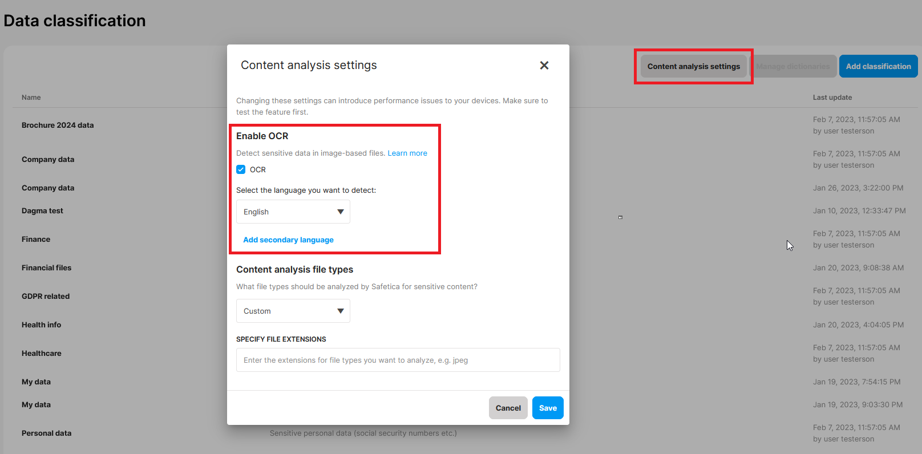Click Add classification button
Screen dimensions: 922x454
[x=878, y=66]
